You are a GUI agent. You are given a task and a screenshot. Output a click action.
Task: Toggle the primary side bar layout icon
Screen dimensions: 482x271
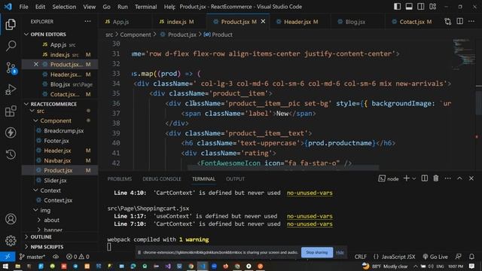397,7
